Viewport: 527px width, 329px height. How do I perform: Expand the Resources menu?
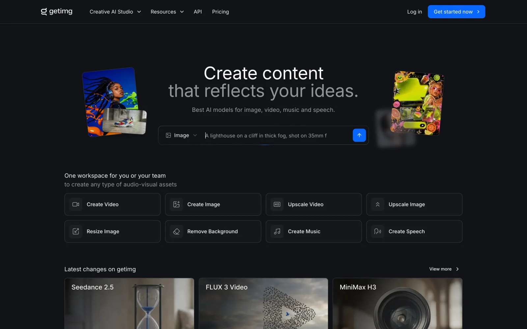167,12
